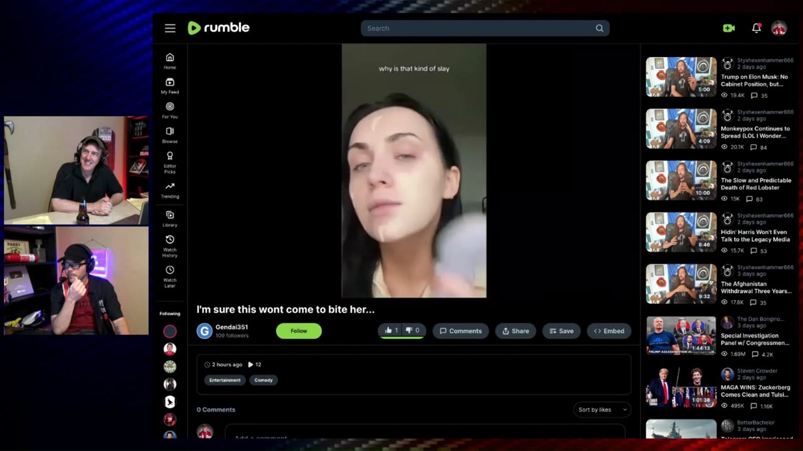This screenshot has height=451, width=803.
Task: Click 'The Dan Bongino' channel name
Action: click(x=762, y=319)
